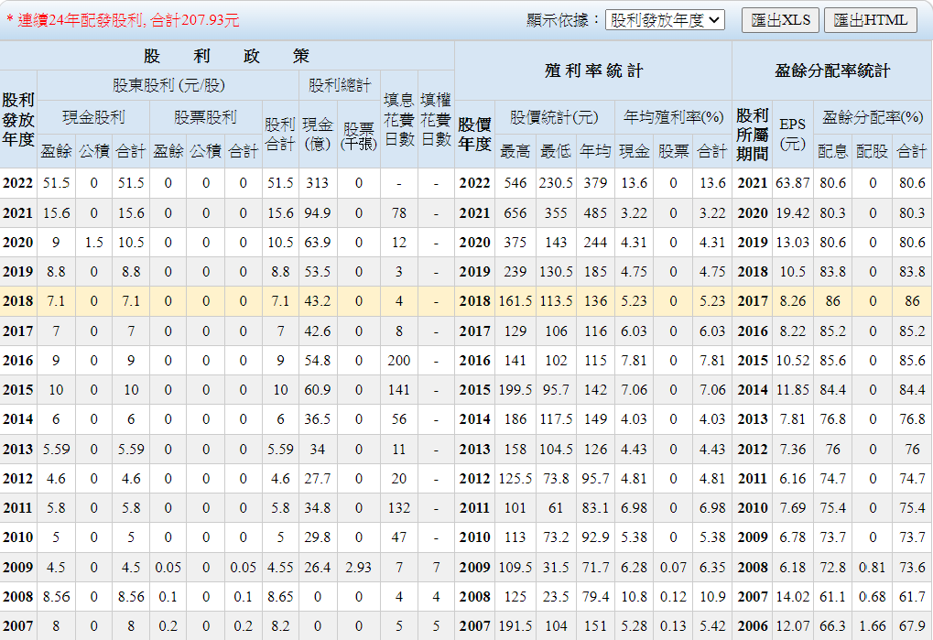Click the 63.87 EPS value cell

792,183
